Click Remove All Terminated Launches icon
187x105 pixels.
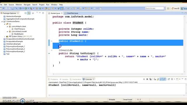point(150,79)
